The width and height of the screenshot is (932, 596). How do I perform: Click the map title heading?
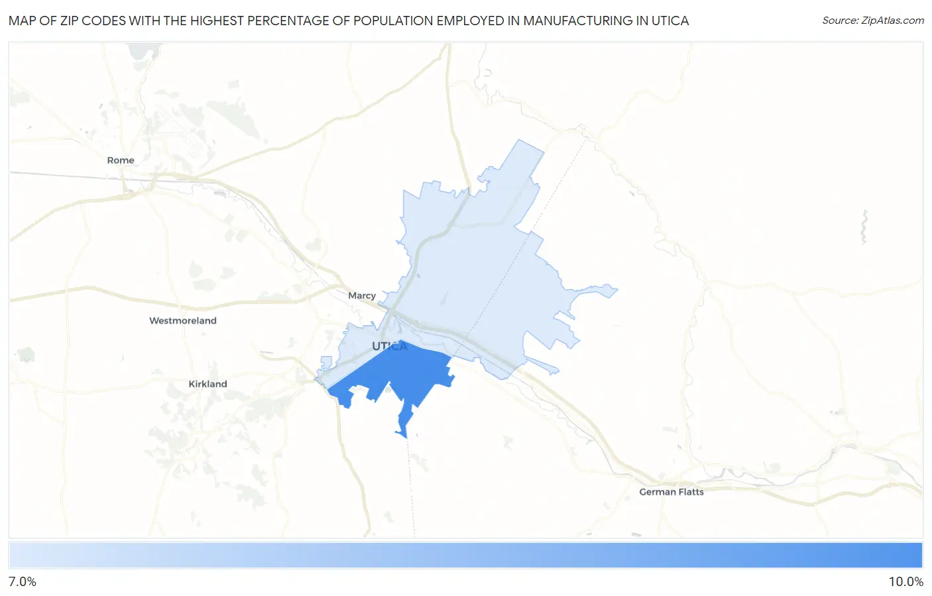349,21
